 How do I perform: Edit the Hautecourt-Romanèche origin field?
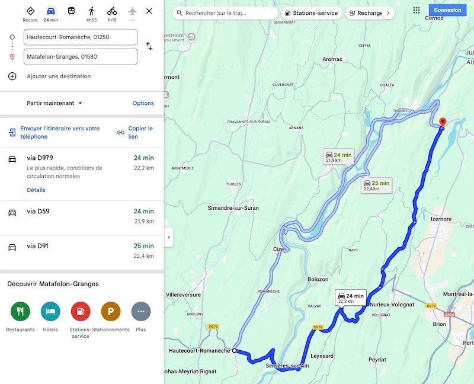click(x=81, y=37)
